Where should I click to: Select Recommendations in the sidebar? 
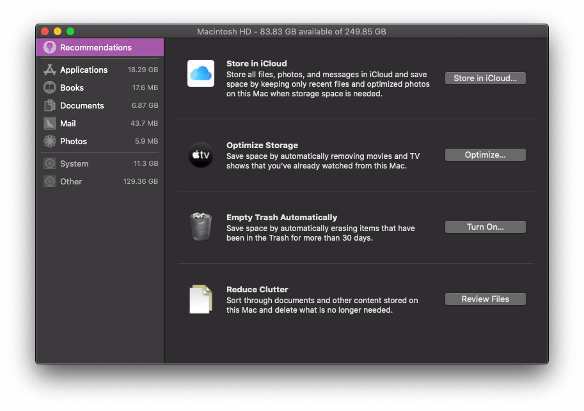click(100, 47)
